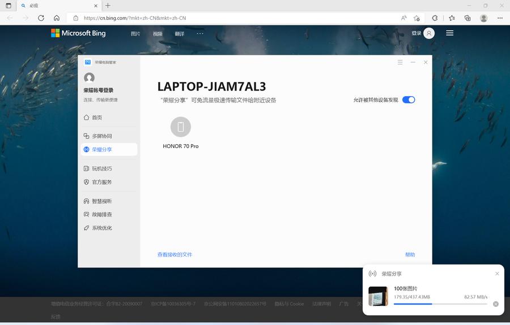Click 荣耀帐号登录 login text
The height and width of the screenshot is (325, 510).
coord(99,90)
